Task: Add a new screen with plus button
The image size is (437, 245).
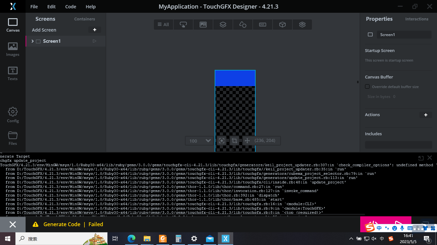Action: (95, 30)
